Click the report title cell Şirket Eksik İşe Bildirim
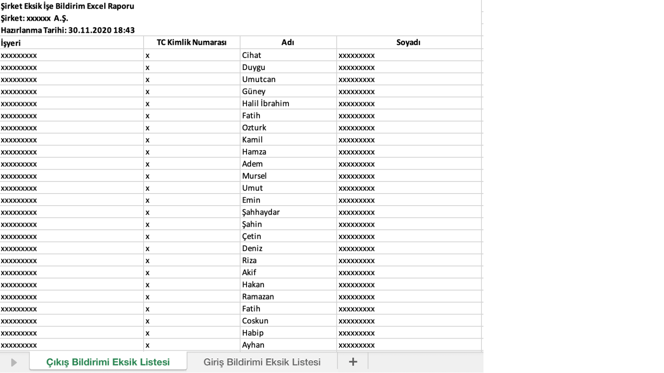 (67, 6)
